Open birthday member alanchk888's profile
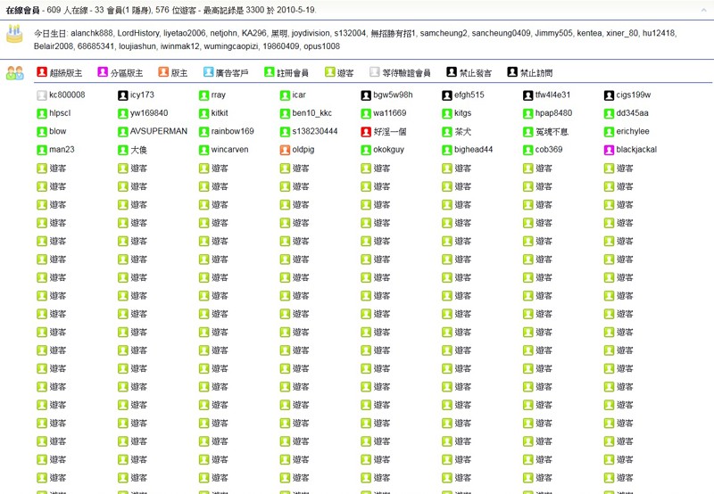The height and width of the screenshot is (494, 714). pos(92,33)
